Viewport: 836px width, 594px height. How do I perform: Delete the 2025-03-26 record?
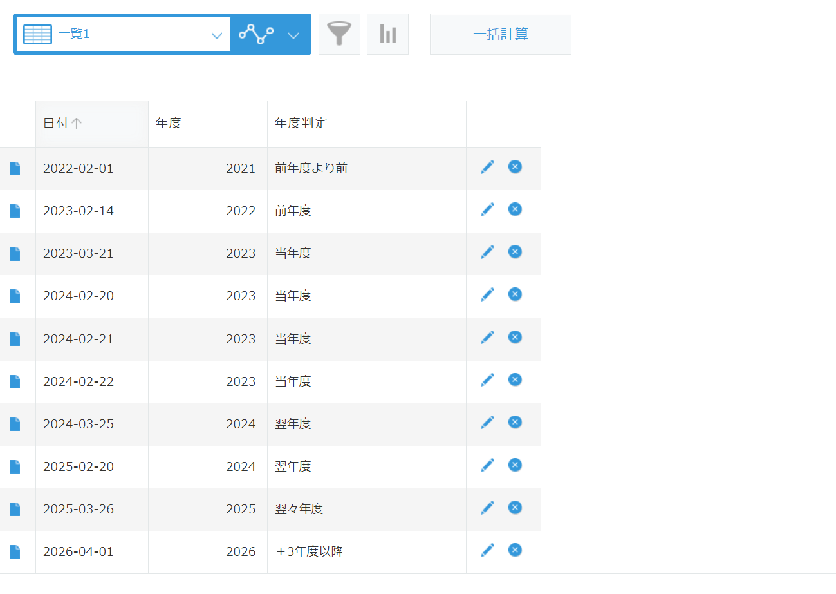click(x=515, y=508)
